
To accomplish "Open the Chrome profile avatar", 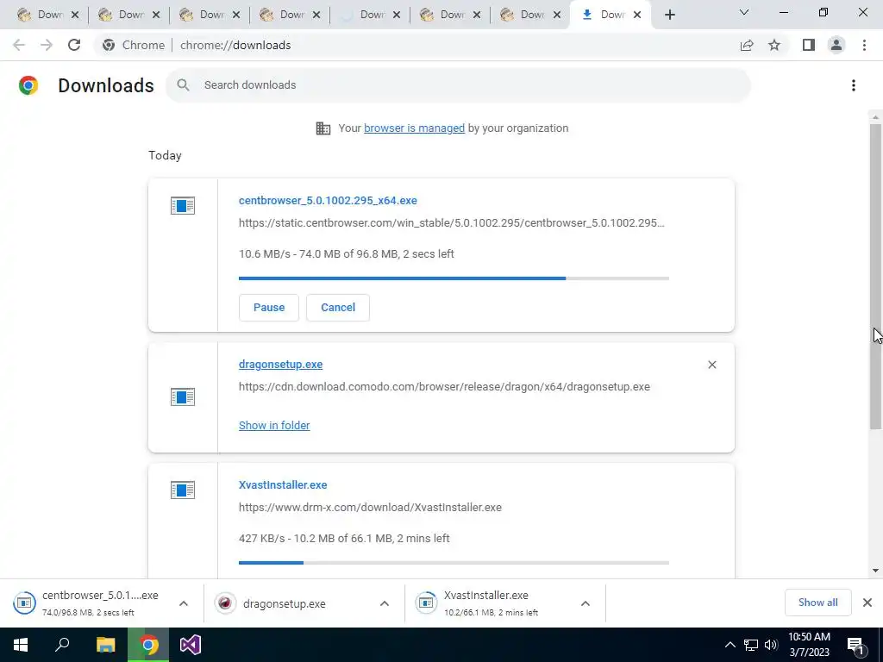I will tap(836, 45).
